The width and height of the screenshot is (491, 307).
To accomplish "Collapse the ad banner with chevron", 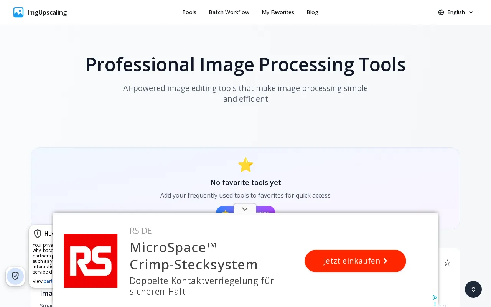I will (x=245, y=209).
